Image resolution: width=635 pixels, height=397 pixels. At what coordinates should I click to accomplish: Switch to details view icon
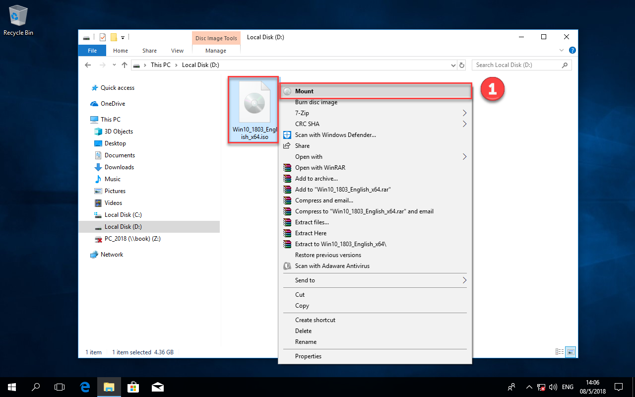coord(560,352)
